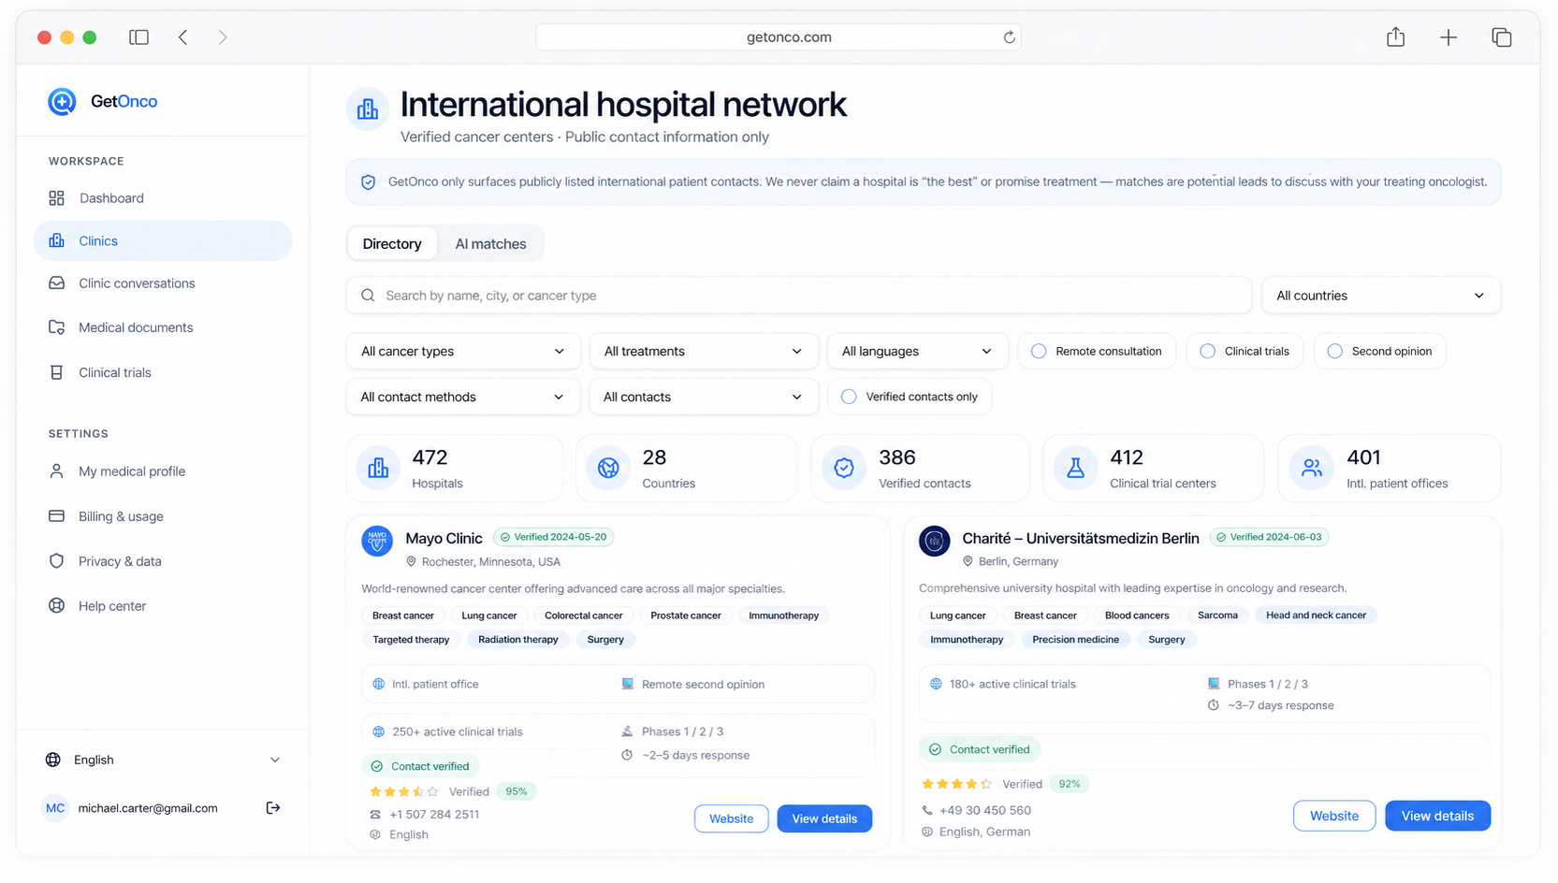
Task: Open the All cancer types dropdown
Action: coord(463,352)
